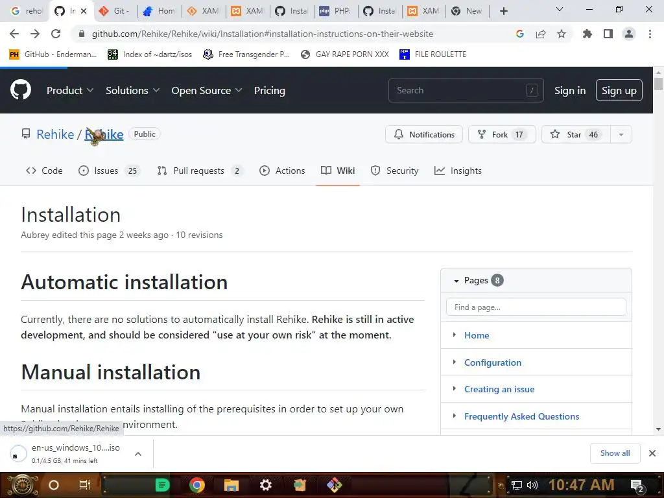Switch to the Git tab
This screenshot has height=498, width=664.
115,11
